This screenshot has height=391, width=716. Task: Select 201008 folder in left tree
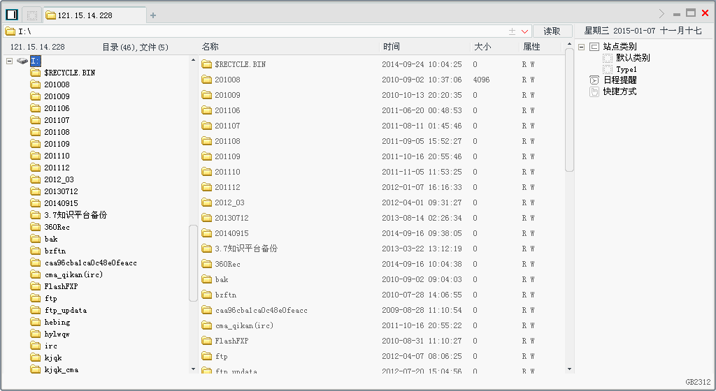57,84
